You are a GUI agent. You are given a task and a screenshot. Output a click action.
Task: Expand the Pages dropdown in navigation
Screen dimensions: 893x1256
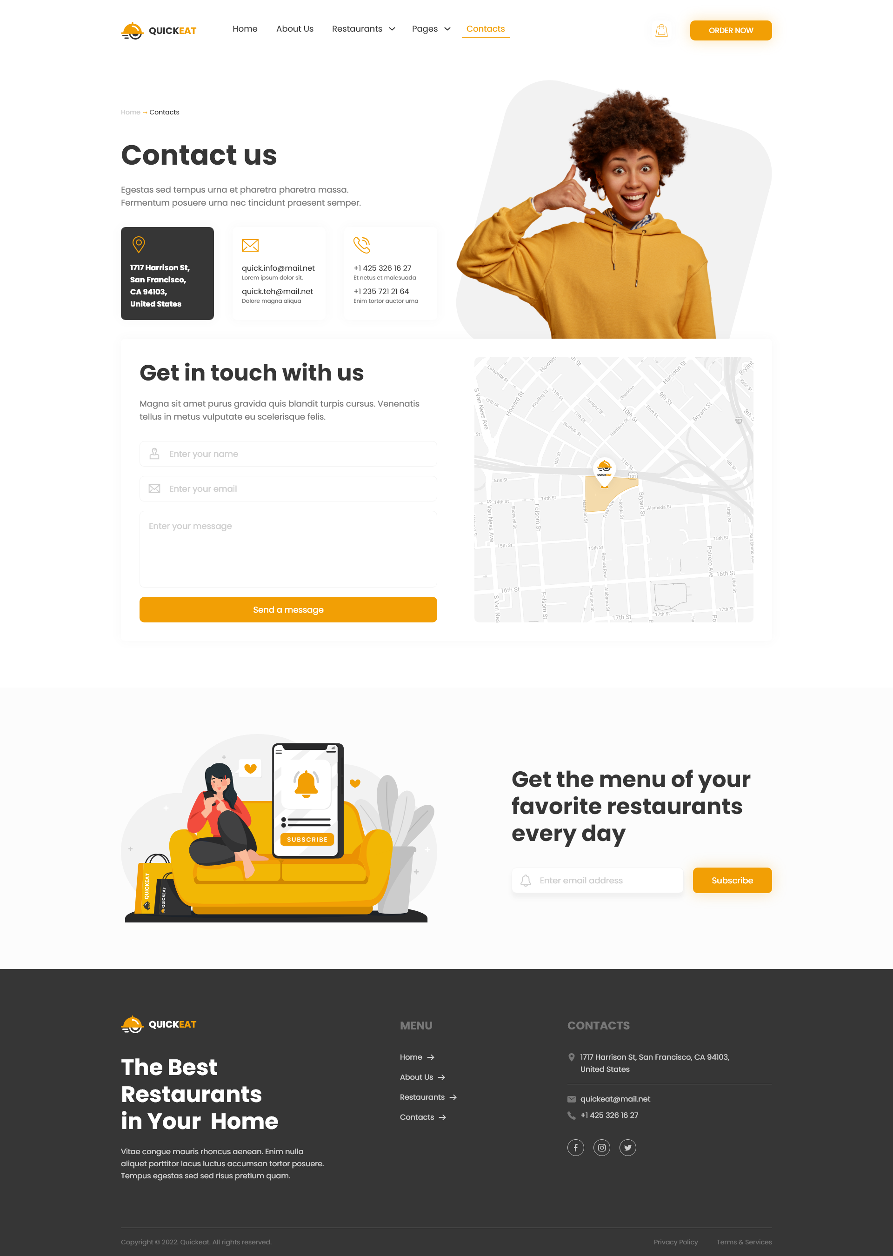coord(429,29)
